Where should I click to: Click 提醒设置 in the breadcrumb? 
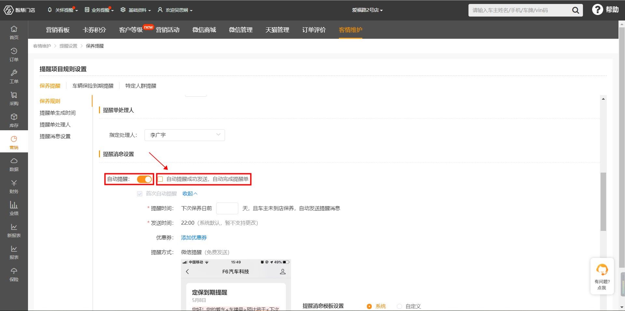68,46
